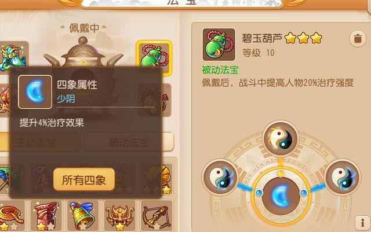Choose the red scroll treasure item

click(46, 215)
